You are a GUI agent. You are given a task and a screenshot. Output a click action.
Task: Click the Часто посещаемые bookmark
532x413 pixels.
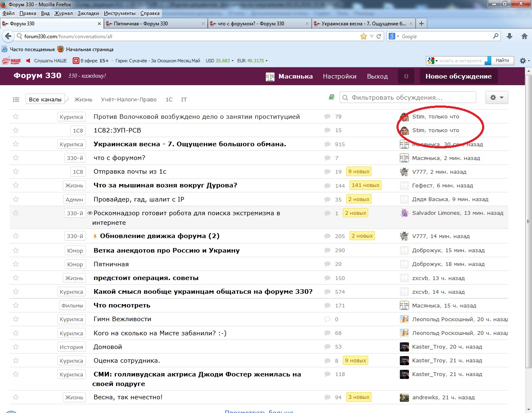point(28,49)
